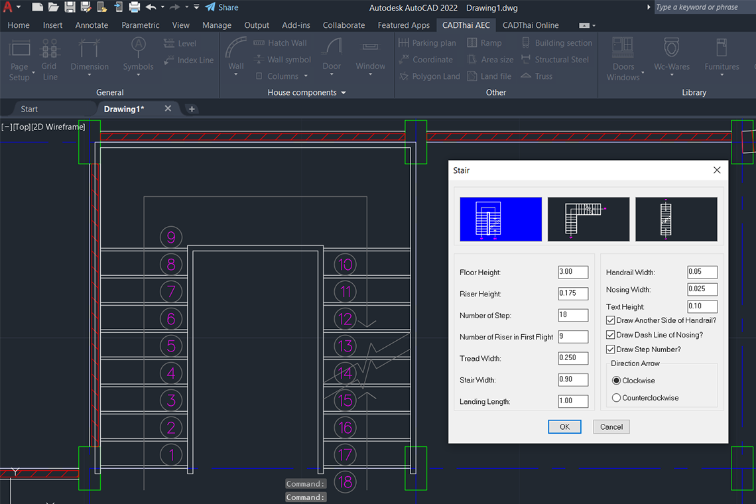Select the Dimension tool
Screen dimensions: 756x504
tap(90, 58)
